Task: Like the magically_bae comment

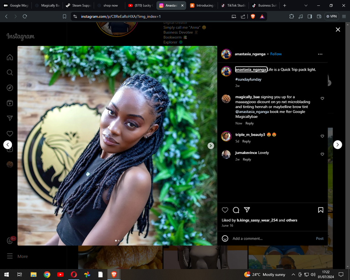Action: click(322, 98)
